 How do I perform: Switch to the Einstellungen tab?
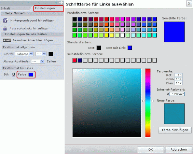[x=45, y=8]
